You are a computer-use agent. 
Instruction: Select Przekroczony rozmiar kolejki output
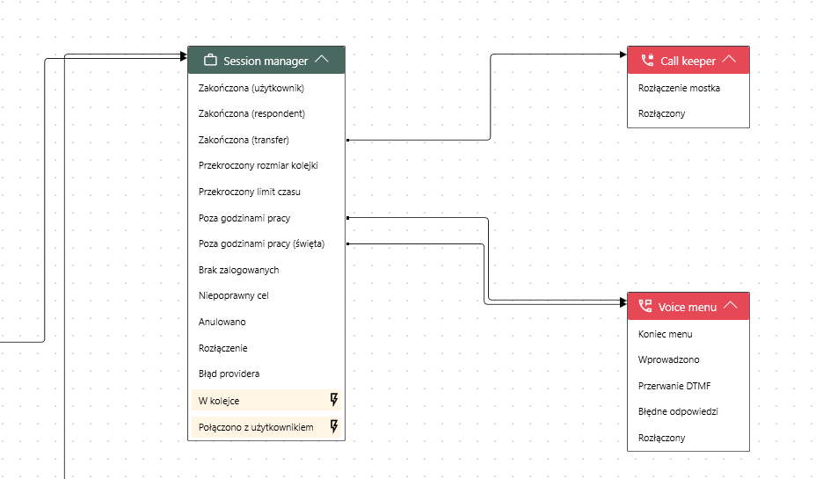(x=258, y=165)
